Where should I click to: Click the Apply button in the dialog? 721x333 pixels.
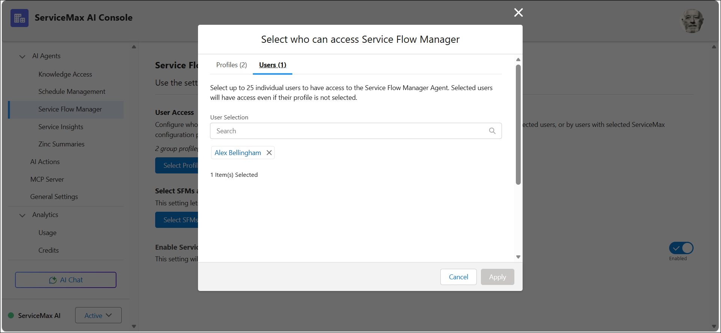[x=497, y=277]
